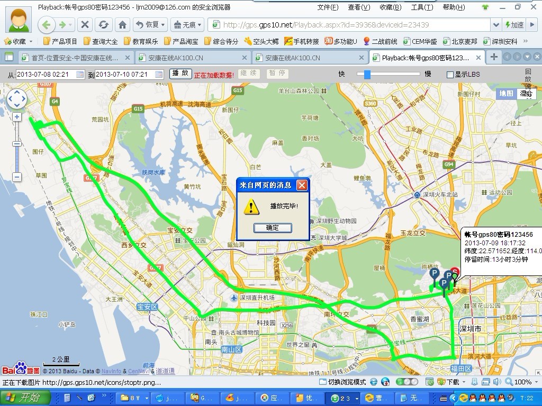Screen dimensions: 542x406
Task: Click 切换浏览模式 in status bar
Action: 342,382
